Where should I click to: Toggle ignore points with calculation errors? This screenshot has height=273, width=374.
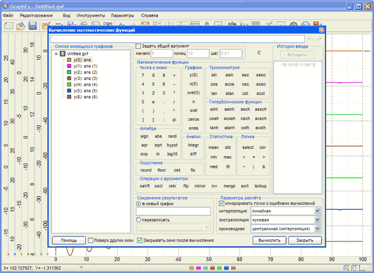click(222, 204)
